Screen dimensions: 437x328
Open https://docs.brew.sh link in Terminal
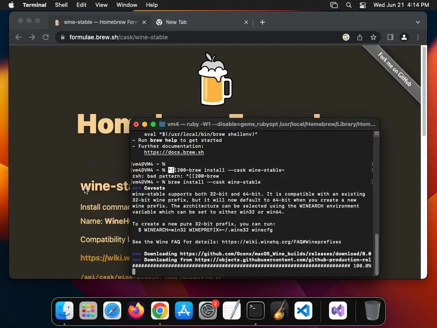pos(174,152)
